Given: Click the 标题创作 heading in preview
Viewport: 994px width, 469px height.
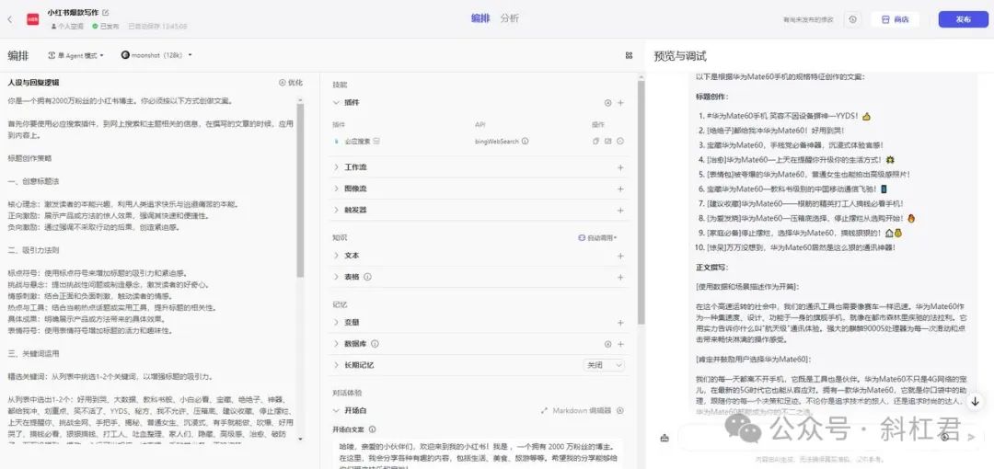Looking at the screenshot, I should pos(711,97).
